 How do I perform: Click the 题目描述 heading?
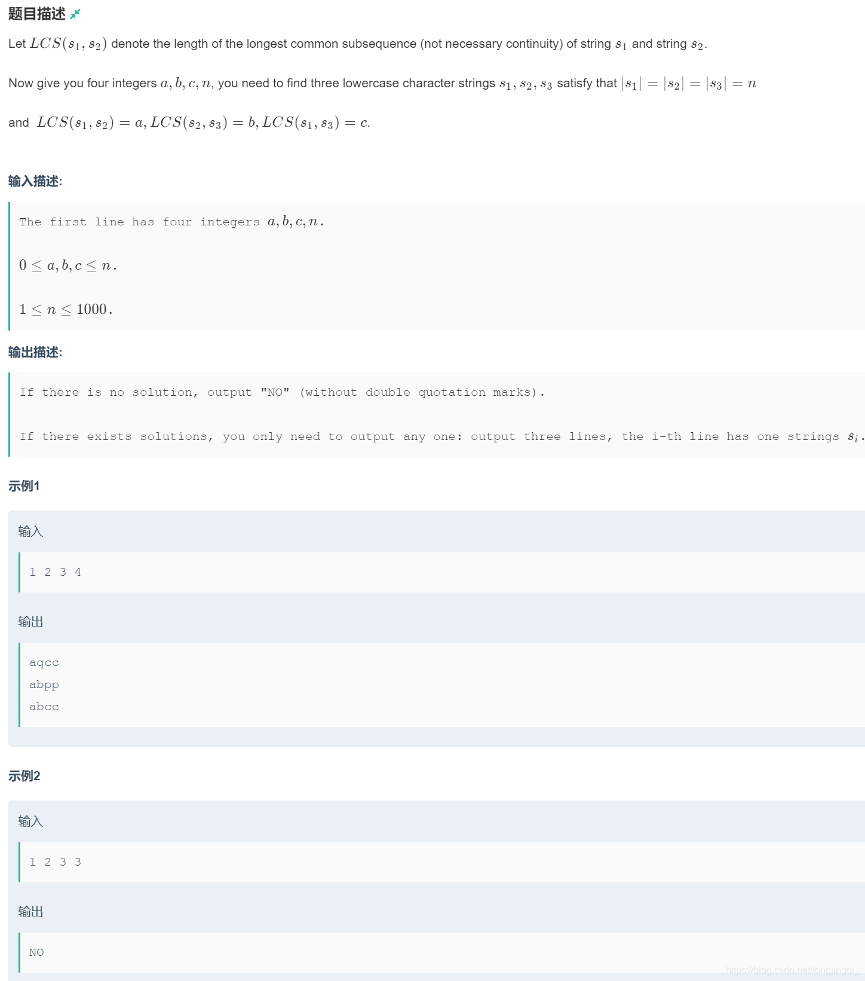click(36, 14)
